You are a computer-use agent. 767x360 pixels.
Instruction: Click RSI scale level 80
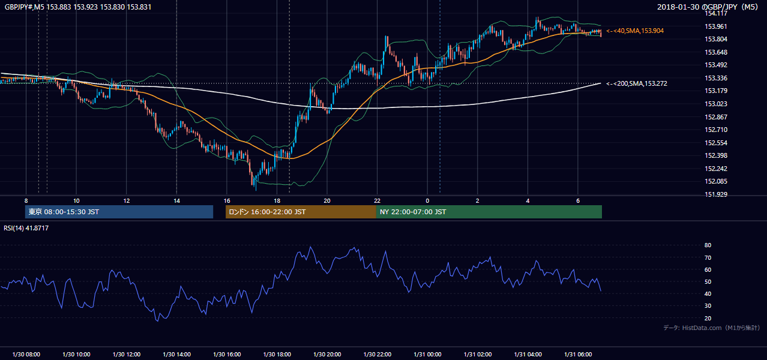[x=708, y=245]
